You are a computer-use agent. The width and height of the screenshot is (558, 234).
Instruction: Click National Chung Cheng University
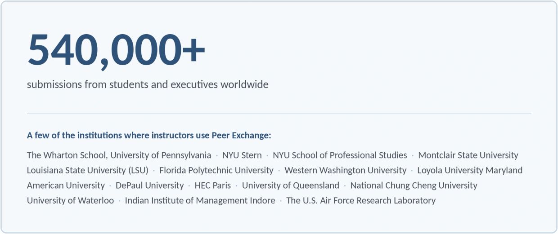414,185
